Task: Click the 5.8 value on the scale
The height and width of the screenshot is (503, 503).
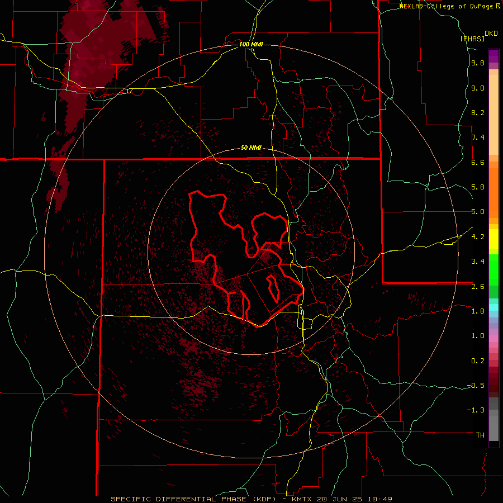Action: click(x=478, y=187)
